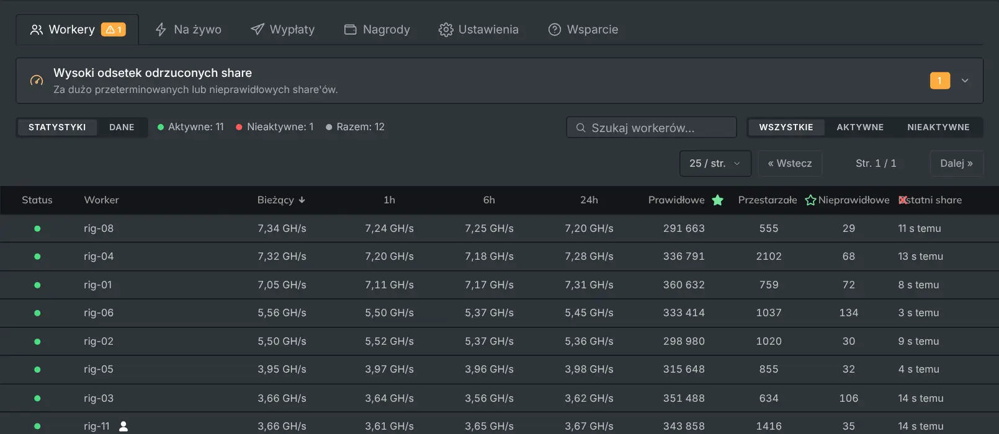Sort by the Status column header
The height and width of the screenshot is (434, 999).
pyautogui.click(x=37, y=200)
